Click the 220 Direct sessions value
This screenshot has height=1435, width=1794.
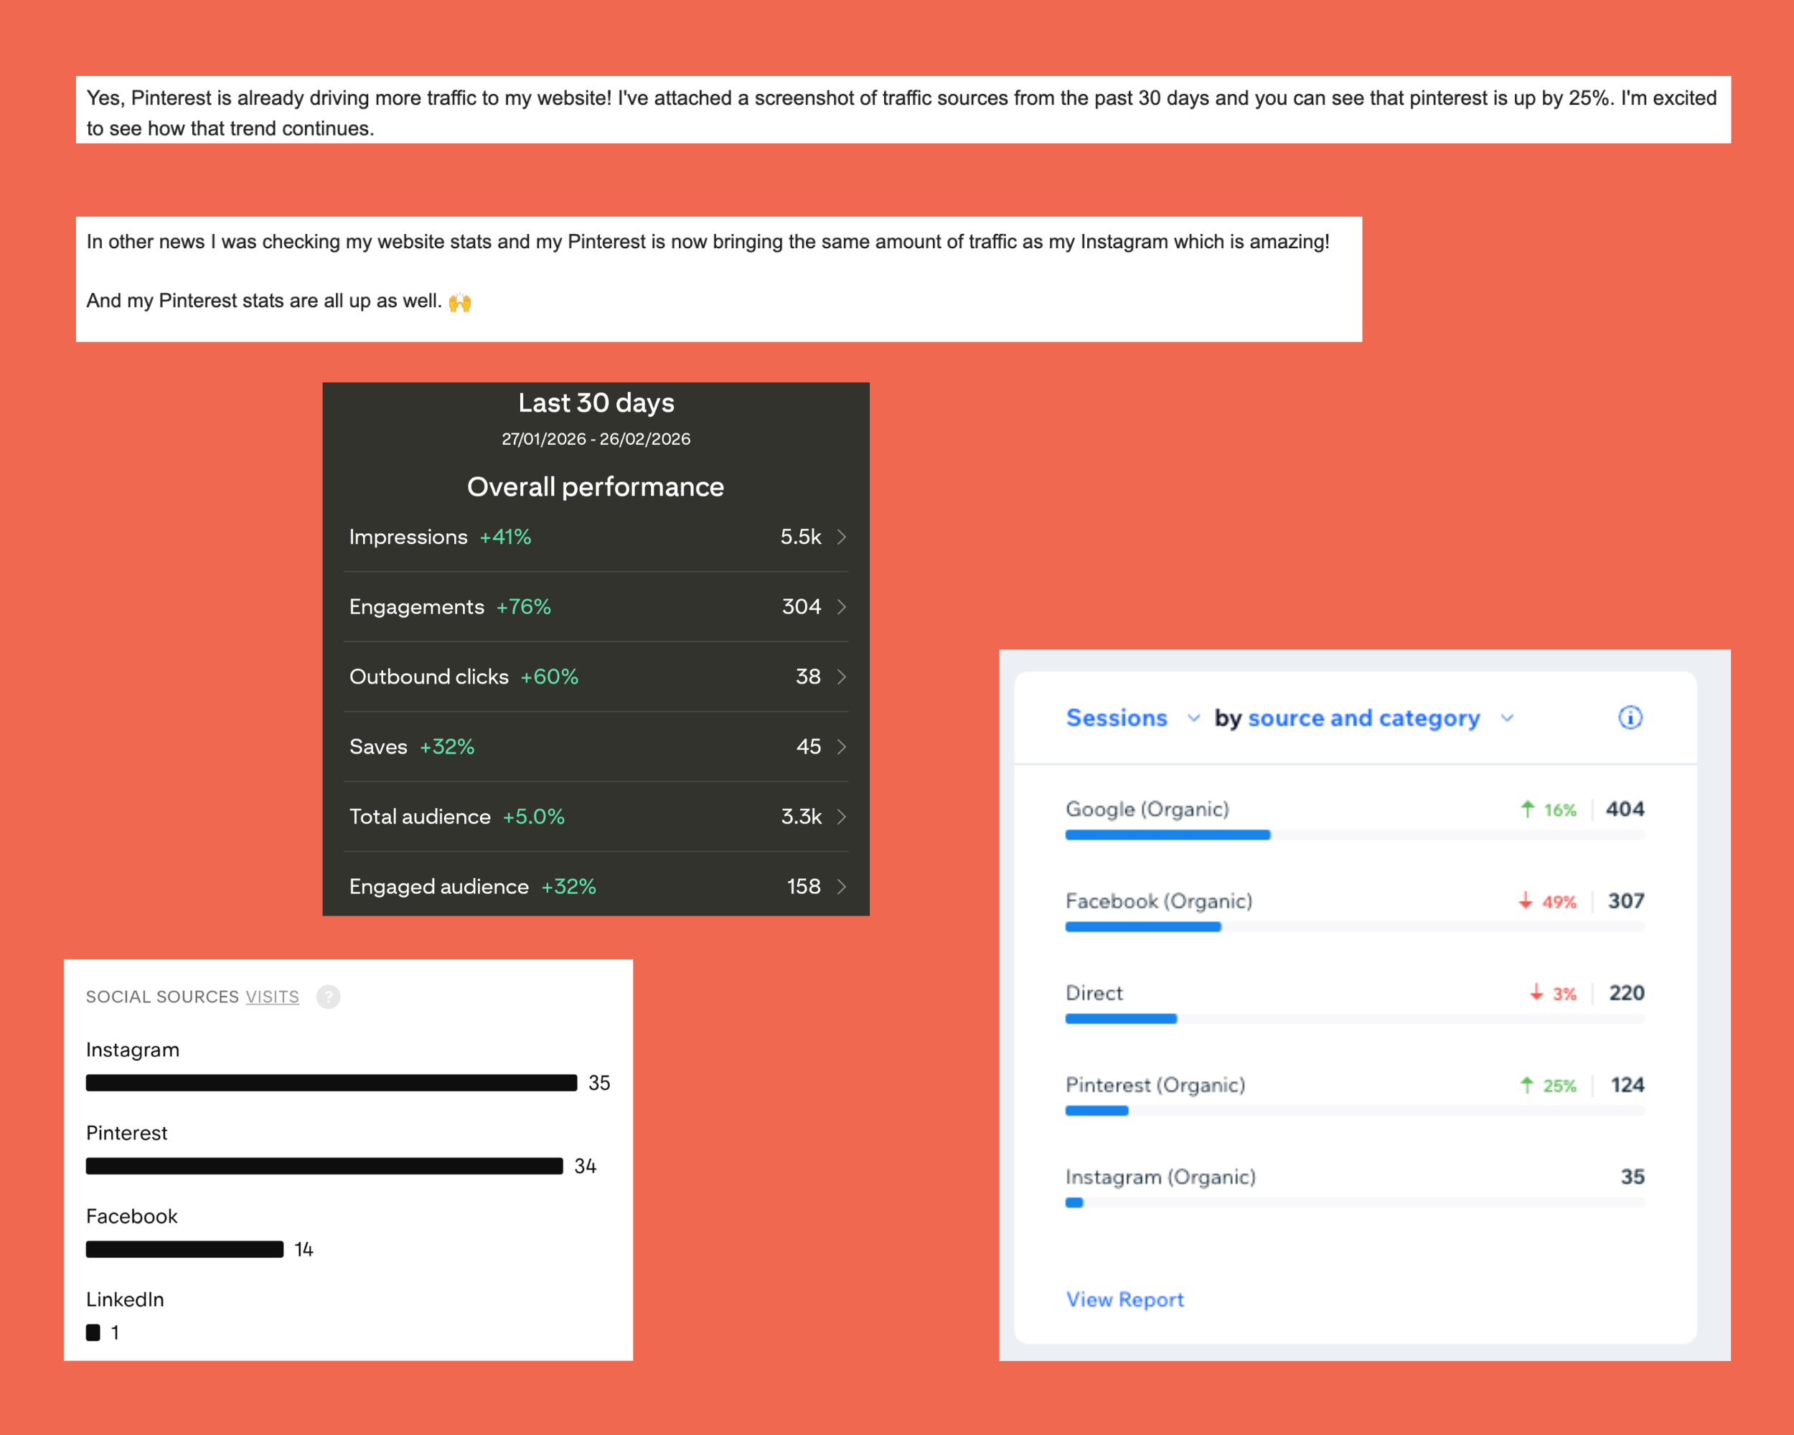(x=1627, y=992)
